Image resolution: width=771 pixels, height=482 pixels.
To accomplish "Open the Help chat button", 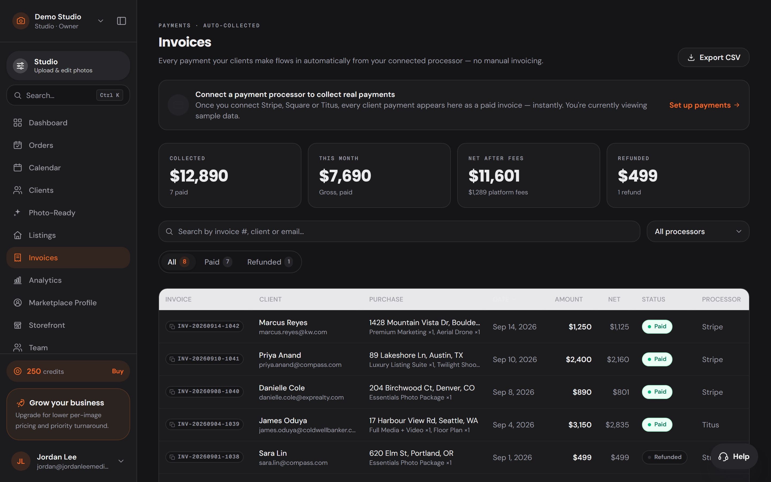I will pyautogui.click(x=734, y=457).
